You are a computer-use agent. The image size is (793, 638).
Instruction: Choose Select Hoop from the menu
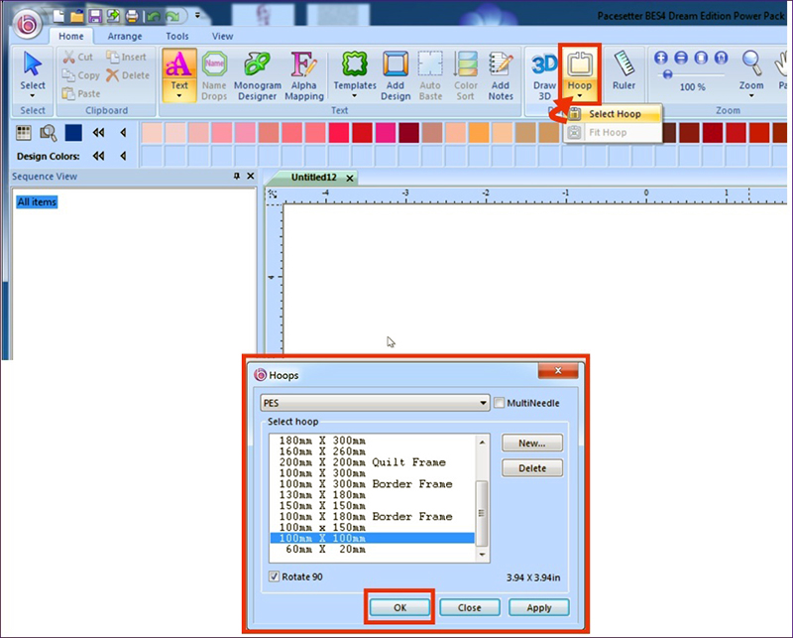click(614, 114)
